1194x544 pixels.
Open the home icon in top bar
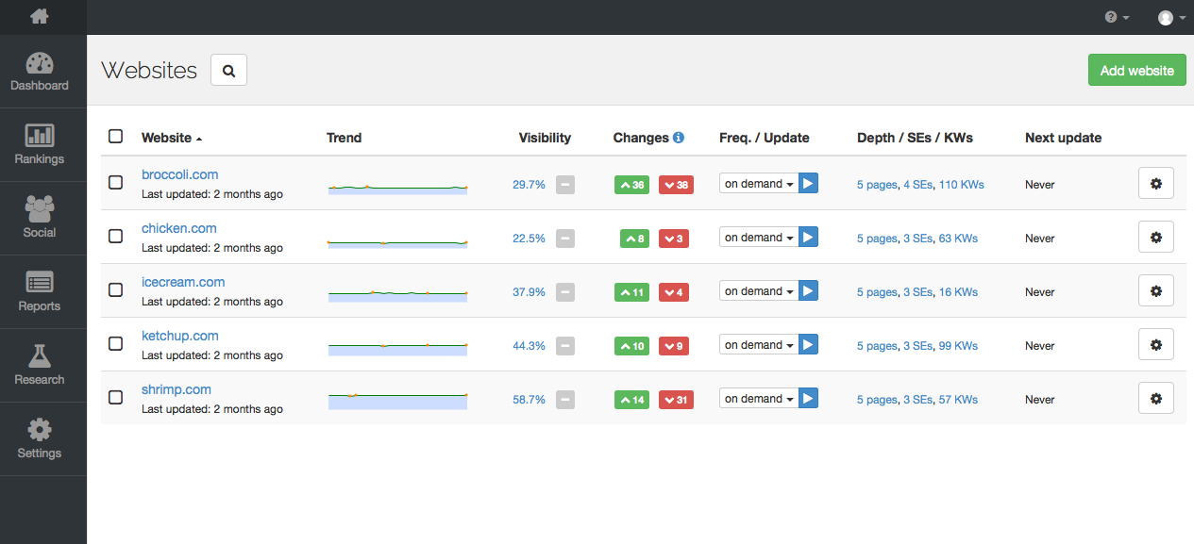point(39,16)
